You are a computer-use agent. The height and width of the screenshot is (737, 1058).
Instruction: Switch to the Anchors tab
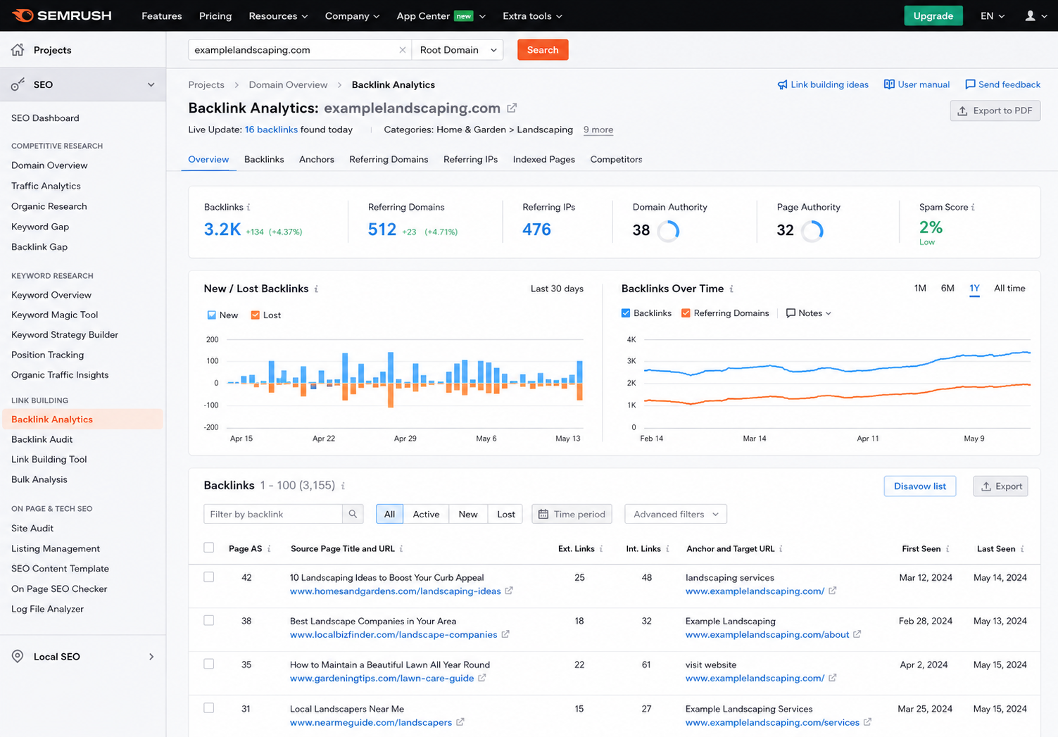click(x=317, y=159)
